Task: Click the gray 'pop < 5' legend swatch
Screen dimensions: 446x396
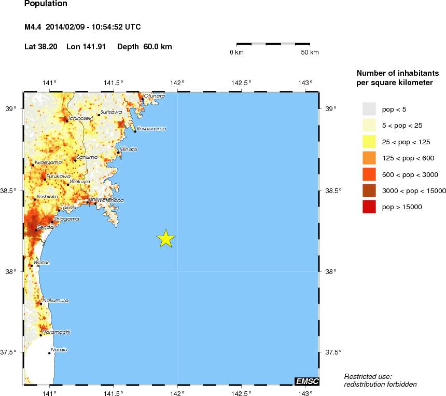Action: (x=369, y=109)
